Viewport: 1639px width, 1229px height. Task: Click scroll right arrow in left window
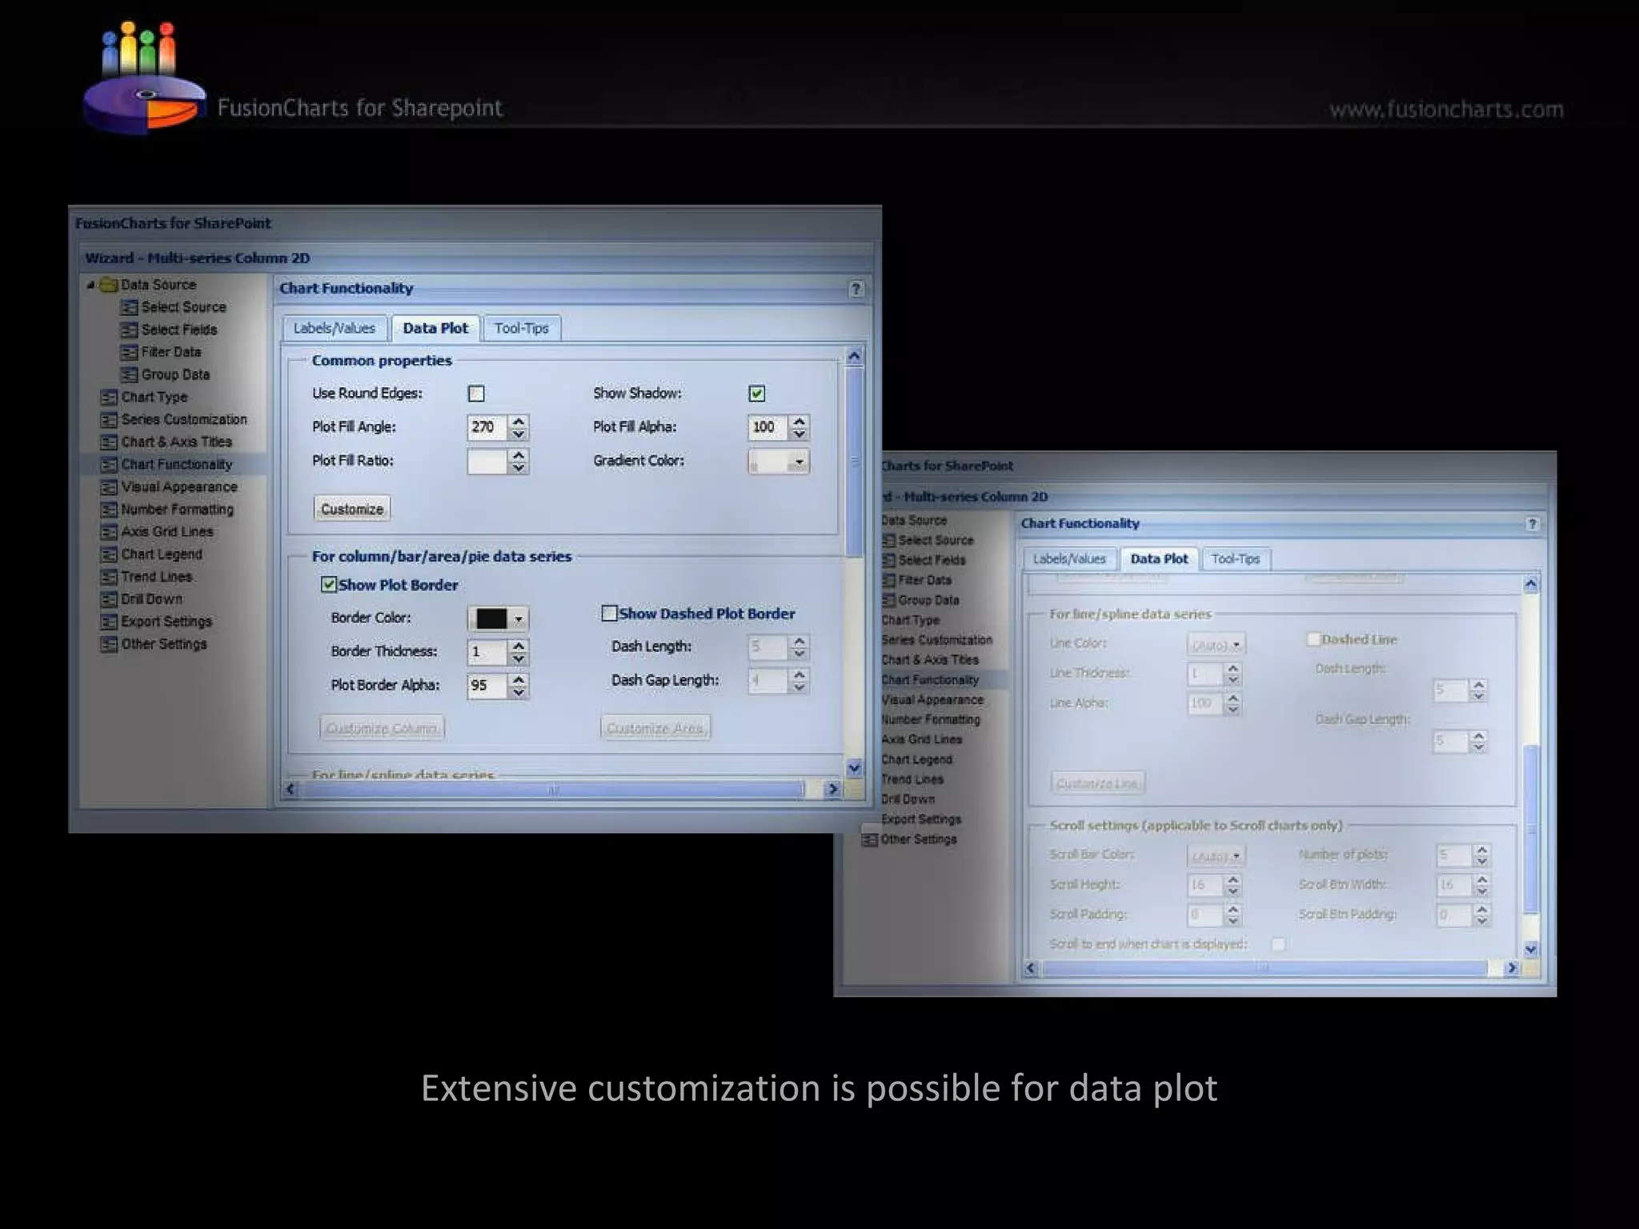tap(832, 790)
